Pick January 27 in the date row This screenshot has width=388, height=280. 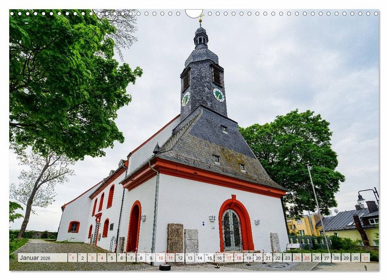(327, 258)
